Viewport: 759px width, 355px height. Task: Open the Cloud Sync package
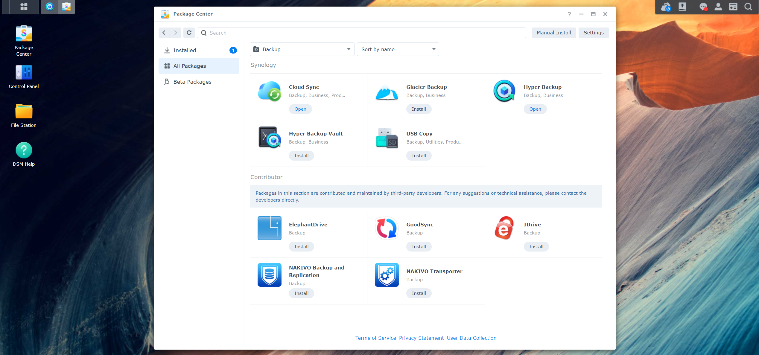(x=301, y=109)
